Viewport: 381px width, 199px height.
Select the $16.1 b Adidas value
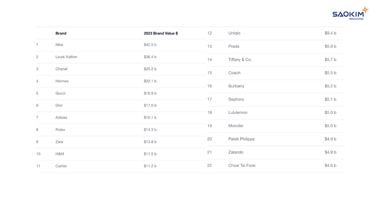click(150, 118)
